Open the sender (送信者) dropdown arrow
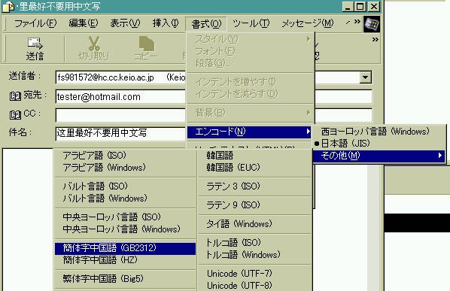The width and height of the screenshot is (450, 291). coord(365,77)
